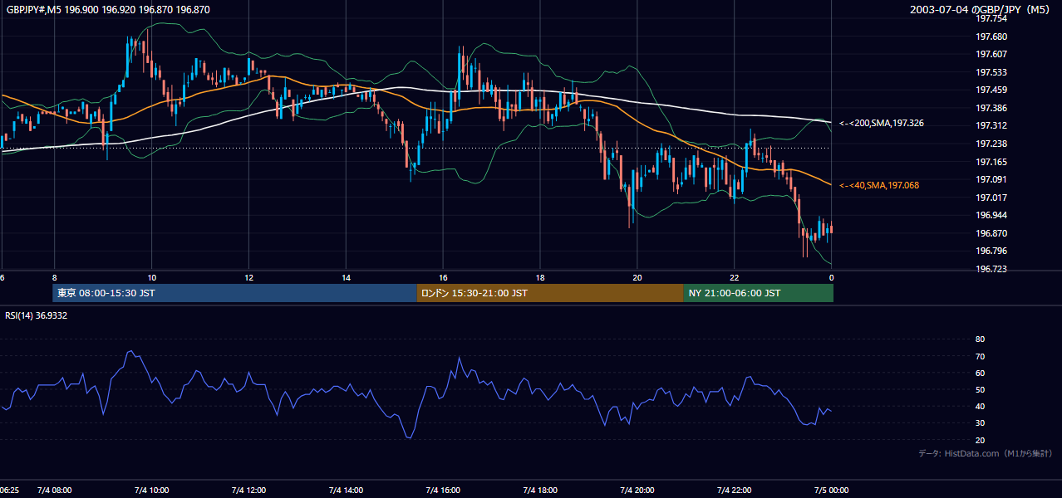Click hour label 0 at chart end
Viewport: 1062px width, 498px height.
(831, 277)
